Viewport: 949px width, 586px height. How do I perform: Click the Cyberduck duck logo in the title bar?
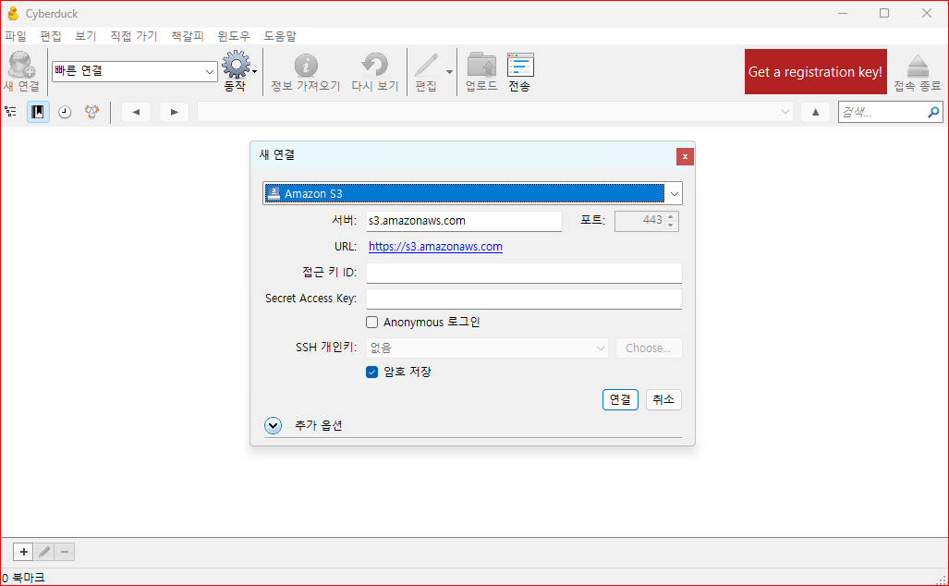pyautogui.click(x=13, y=13)
